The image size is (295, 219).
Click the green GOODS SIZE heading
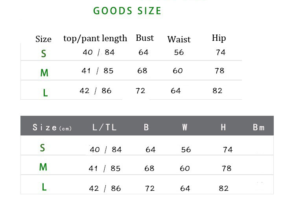(x=127, y=11)
